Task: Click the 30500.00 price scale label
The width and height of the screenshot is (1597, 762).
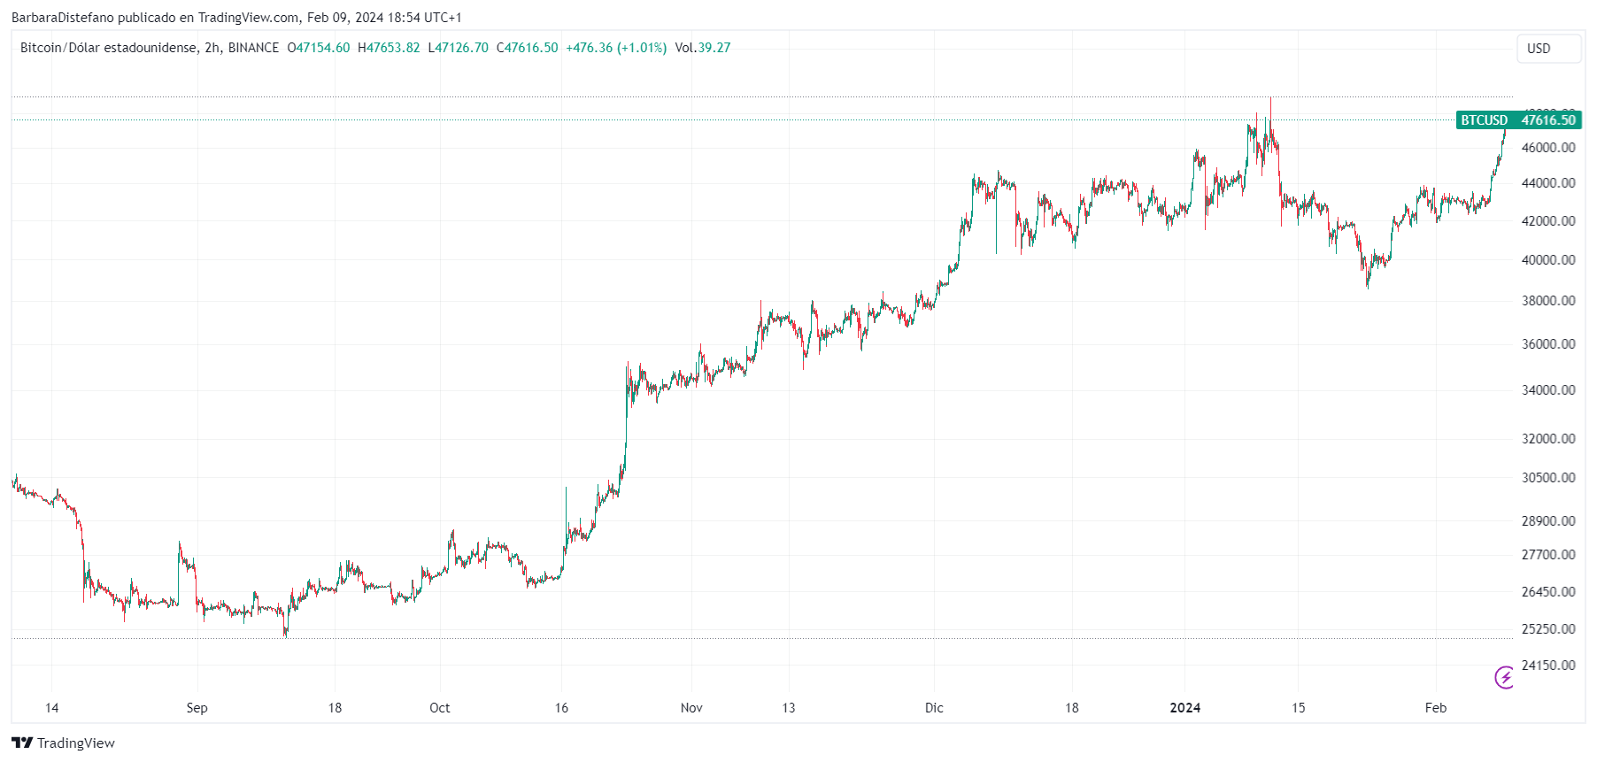Action: pos(1548,478)
